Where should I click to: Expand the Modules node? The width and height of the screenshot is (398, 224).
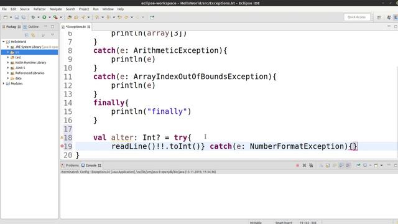tap(4, 83)
